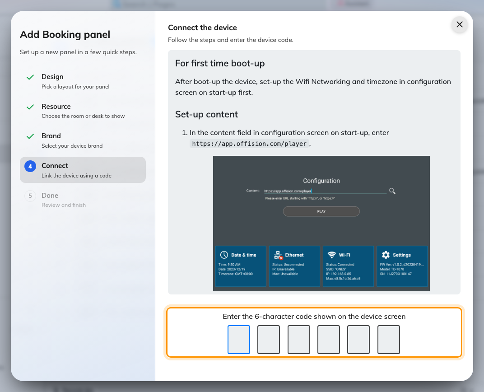Close the Add Booking panel dialog

point(459,24)
